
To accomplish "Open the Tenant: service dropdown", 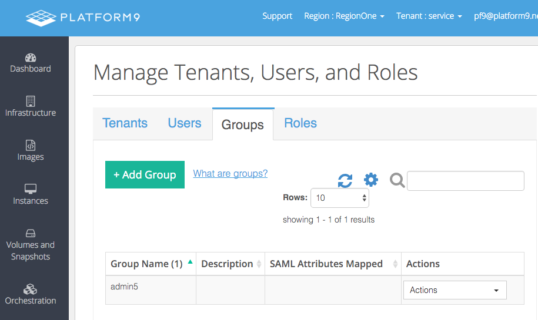I will click(429, 16).
